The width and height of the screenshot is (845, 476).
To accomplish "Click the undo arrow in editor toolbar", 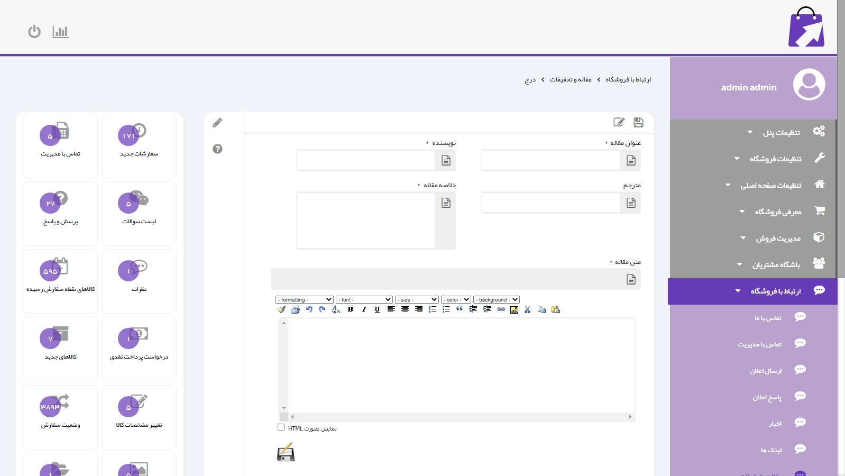I will tap(309, 309).
